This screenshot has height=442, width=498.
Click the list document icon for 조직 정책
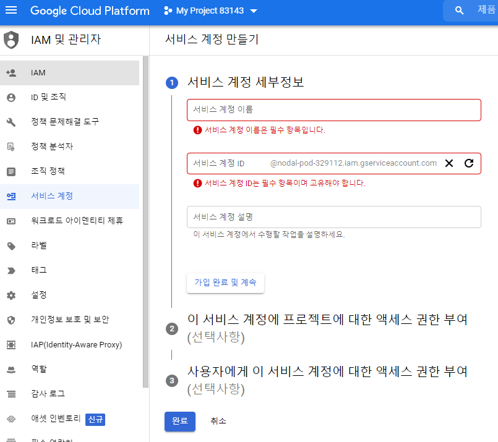tap(11, 172)
